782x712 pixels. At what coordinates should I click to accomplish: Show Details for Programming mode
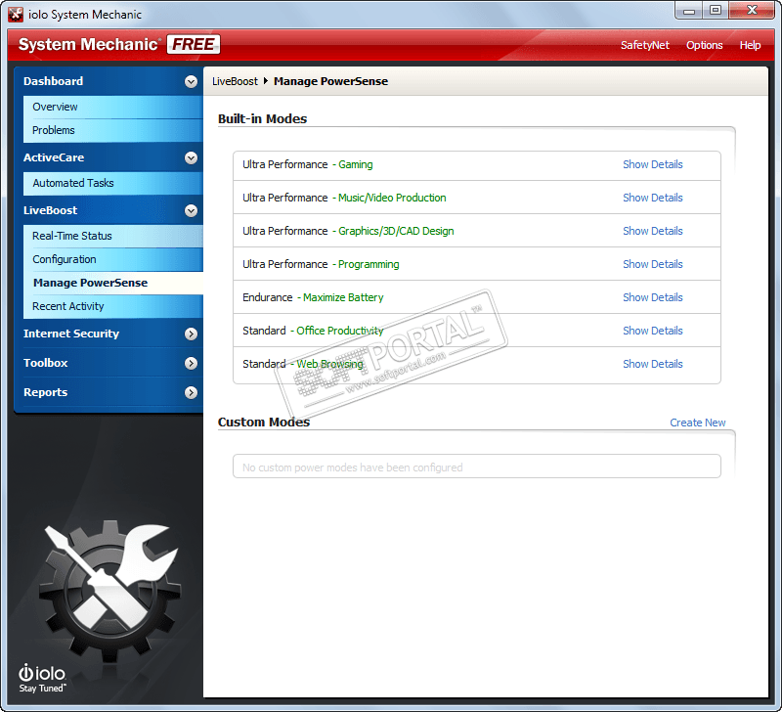(652, 264)
